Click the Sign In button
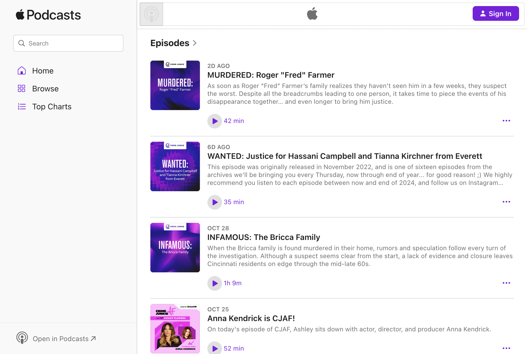The image size is (527, 354). point(496,13)
